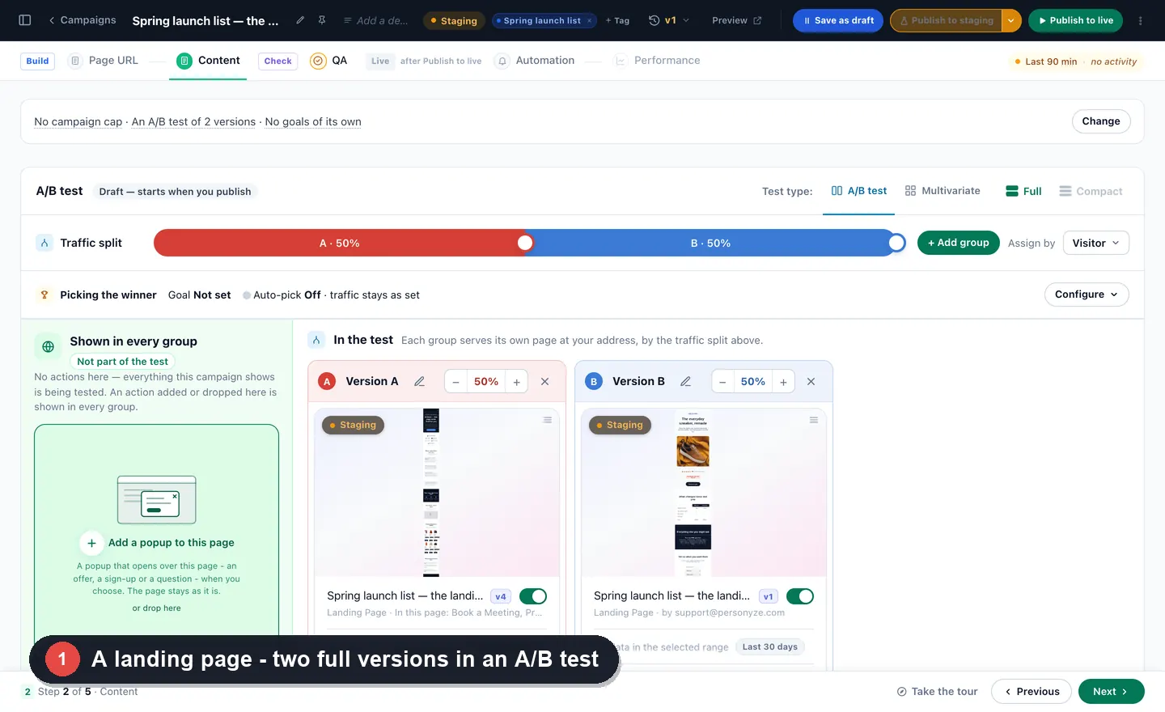
Task: Increase Version A traffic percentage
Action: point(516,382)
